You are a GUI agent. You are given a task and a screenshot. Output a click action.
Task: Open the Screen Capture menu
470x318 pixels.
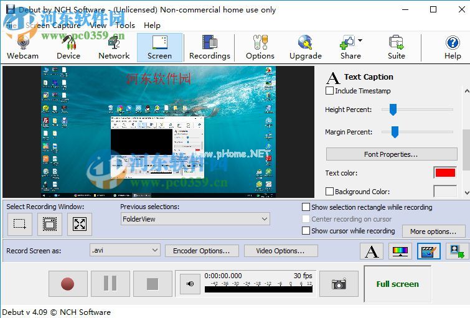point(53,25)
